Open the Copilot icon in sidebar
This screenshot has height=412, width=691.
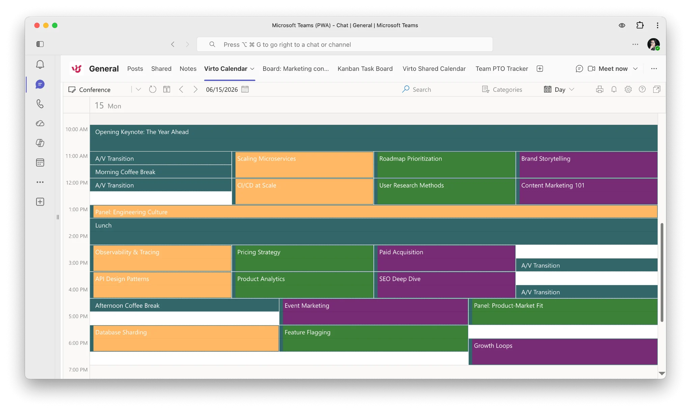pyautogui.click(x=40, y=143)
